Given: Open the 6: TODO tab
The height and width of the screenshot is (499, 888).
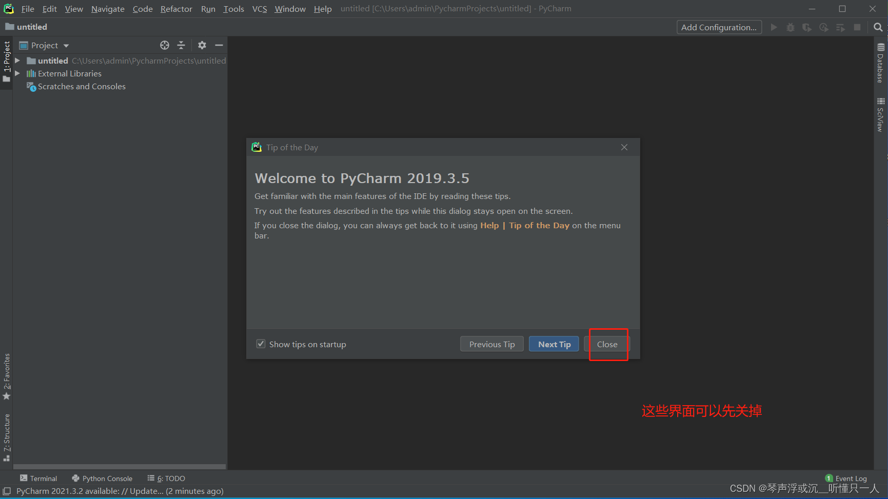Looking at the screenshot, I should tap(166, 478).
